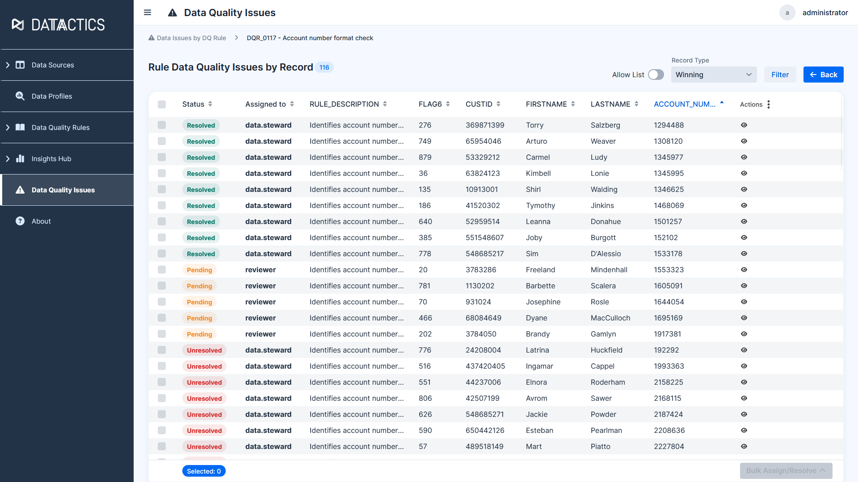Image resolution: width=858 pixels, height=482 pixels.
Task: Open the navigation hamburger menu
Action: 147,12
